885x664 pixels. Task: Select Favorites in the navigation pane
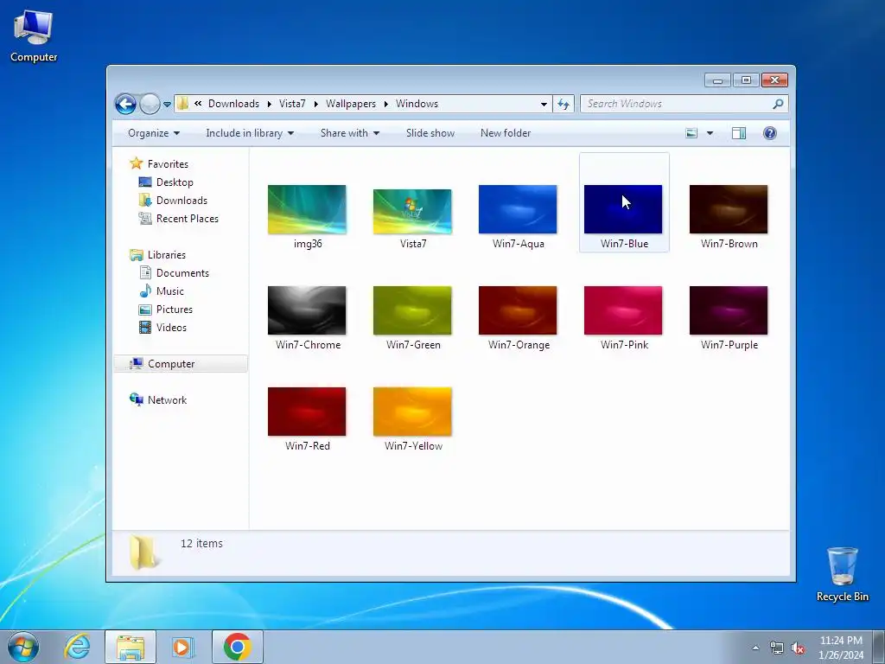pos(168,164)
